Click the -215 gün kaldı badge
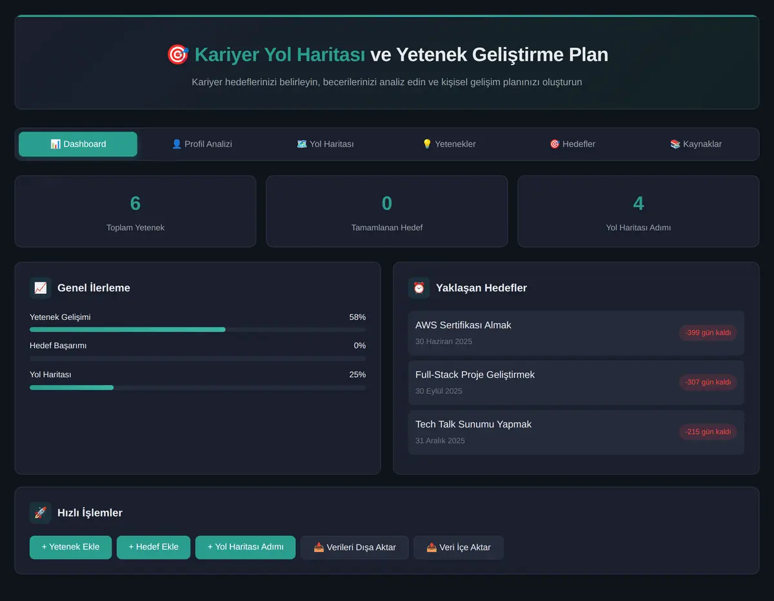 708,432
